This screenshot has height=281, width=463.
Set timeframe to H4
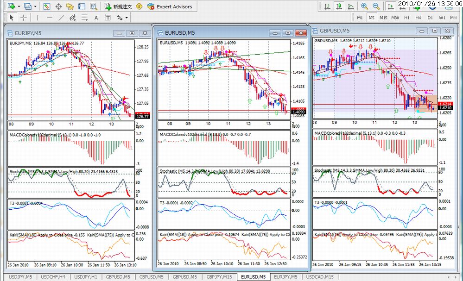[418, 18]
